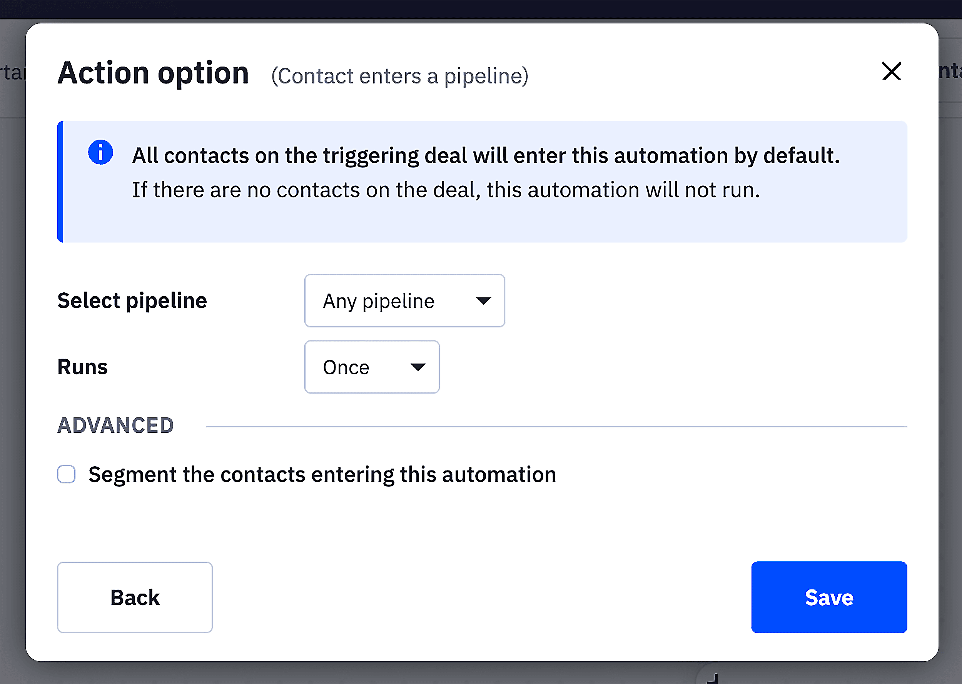
Task: Open the Runs frequency dropdown
Action: tap(371, 367)
